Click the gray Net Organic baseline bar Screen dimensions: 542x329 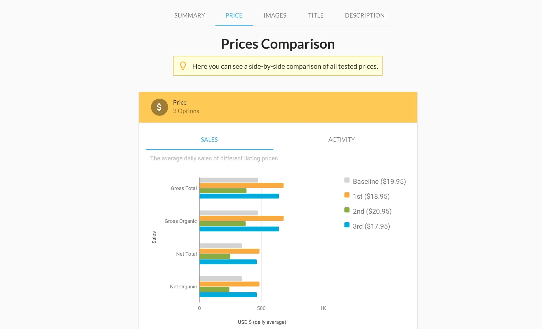221,279
